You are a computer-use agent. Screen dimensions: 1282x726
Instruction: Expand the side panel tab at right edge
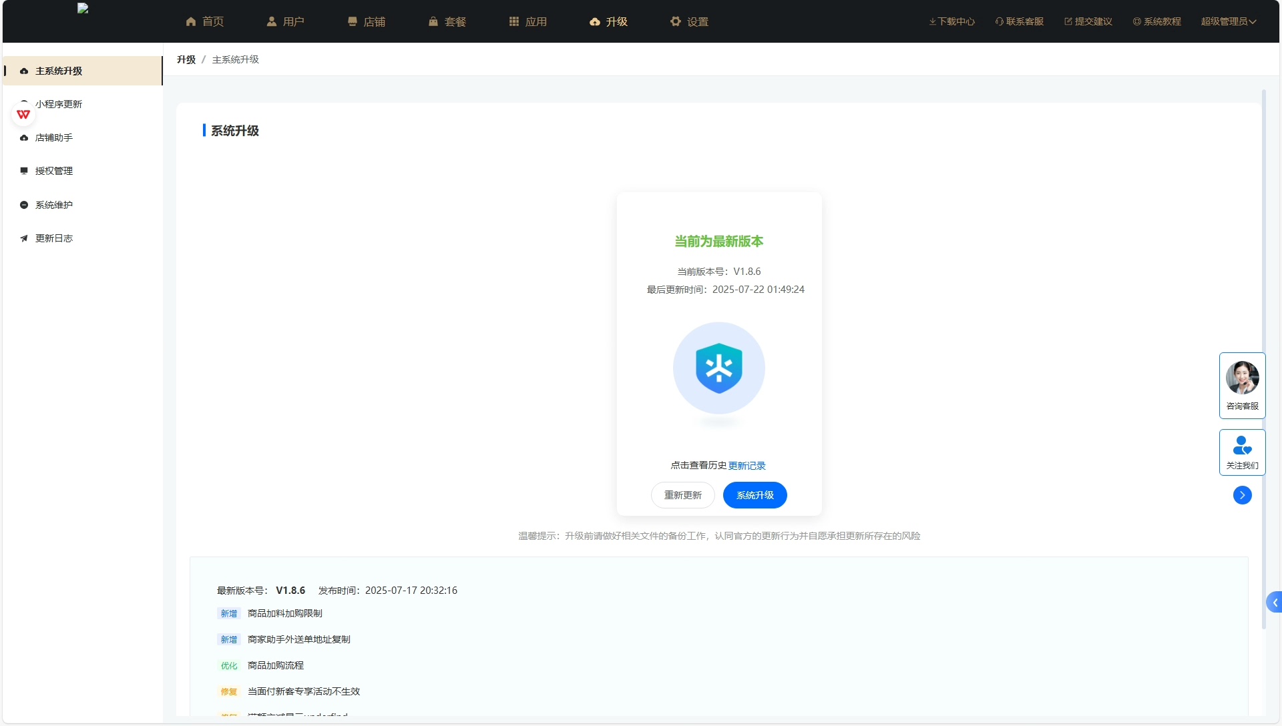(x=1275, y=603)
